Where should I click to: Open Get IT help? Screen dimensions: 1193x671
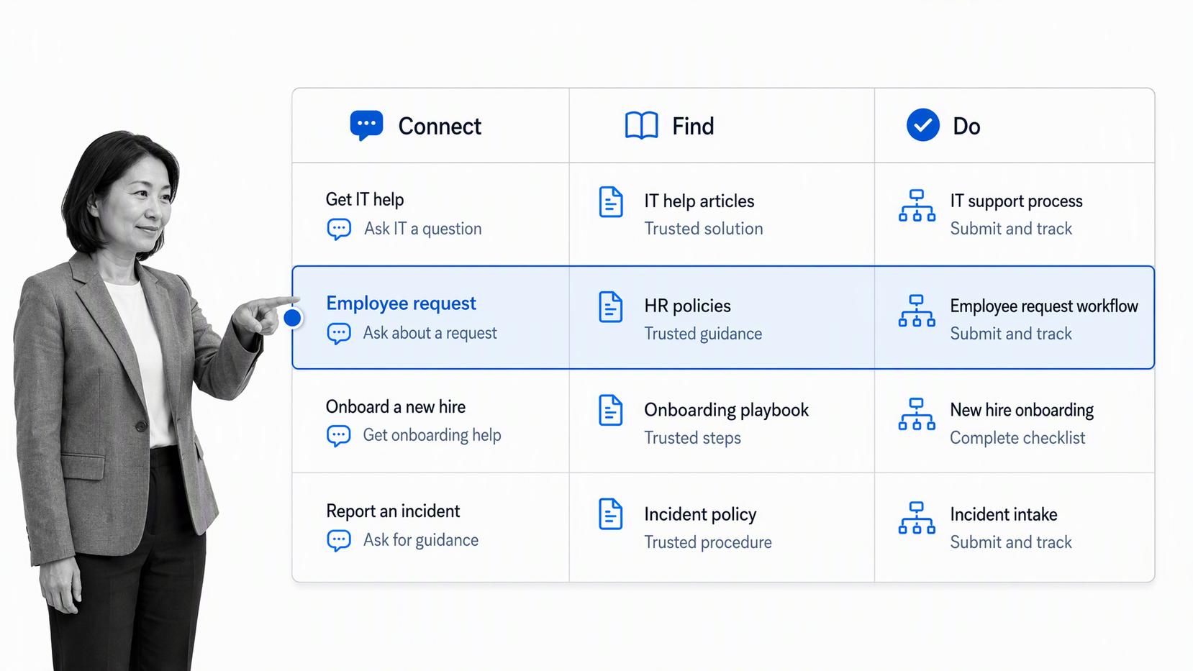coord(365,199)
